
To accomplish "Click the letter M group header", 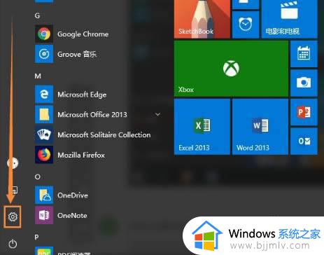I will coord(38,76).
